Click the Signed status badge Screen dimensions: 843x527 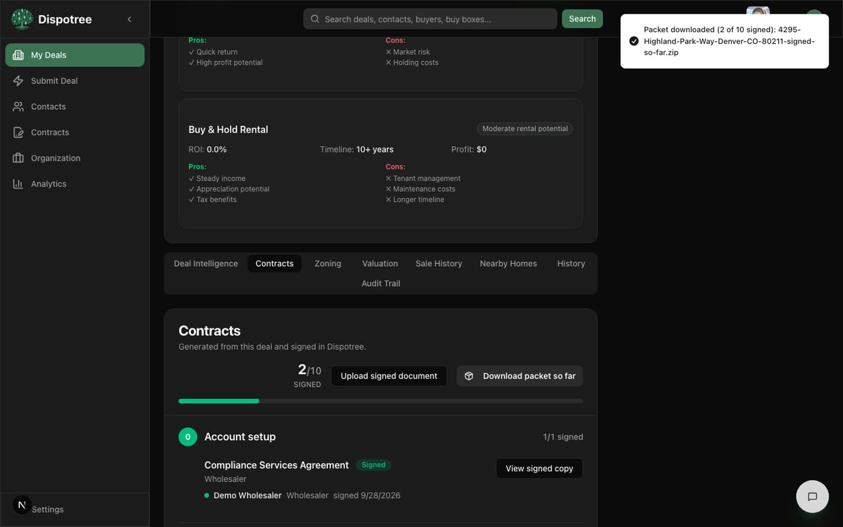(x=373, y=465)
